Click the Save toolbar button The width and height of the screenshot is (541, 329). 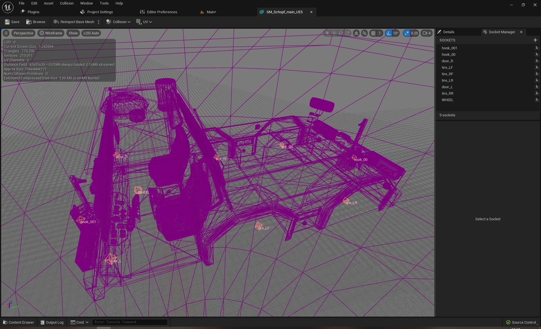(12, 22)
